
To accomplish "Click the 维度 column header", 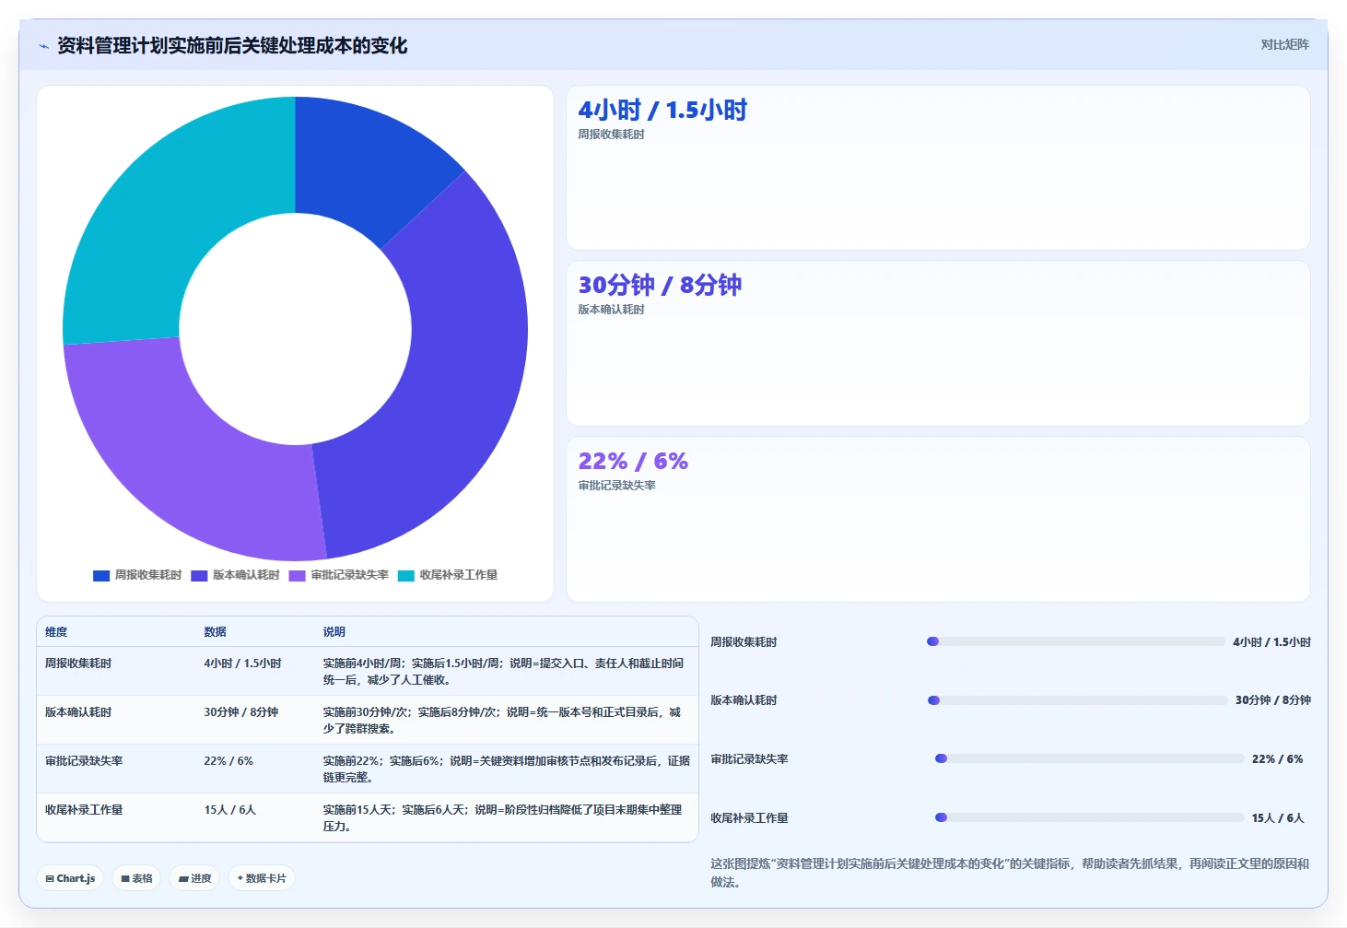I will point(56,632).
